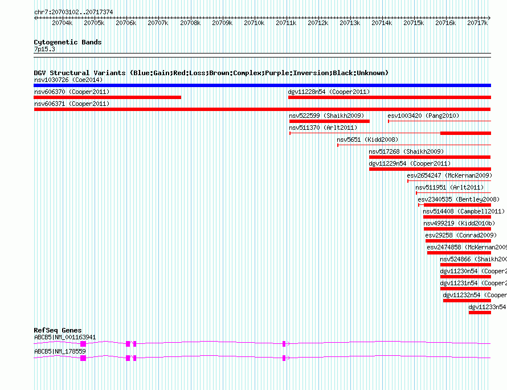Select the Cytogenetic Bands track title

pyautogui.click(x=68, y=42)
